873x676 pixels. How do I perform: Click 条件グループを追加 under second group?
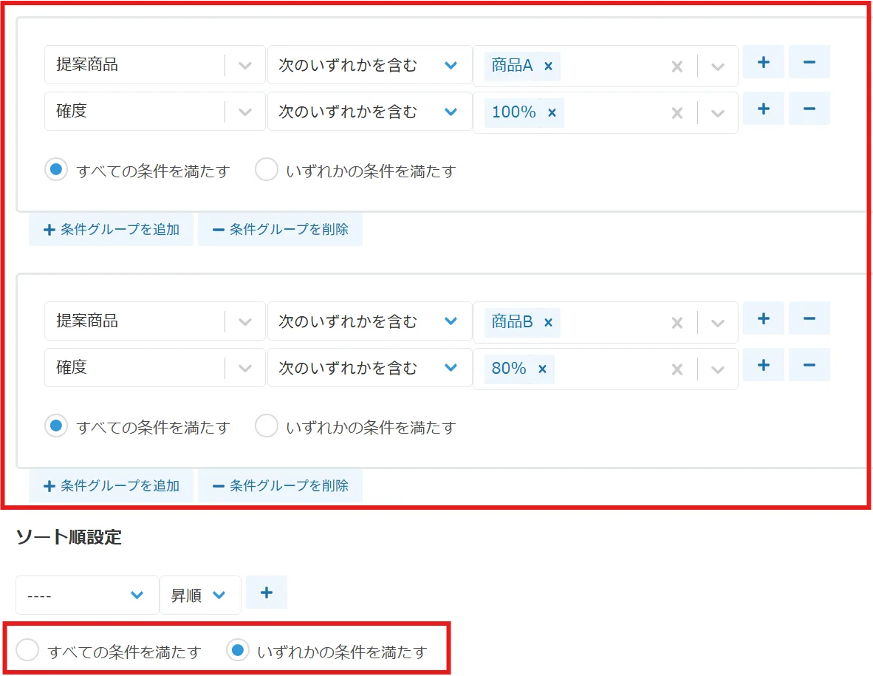point(112,485)
